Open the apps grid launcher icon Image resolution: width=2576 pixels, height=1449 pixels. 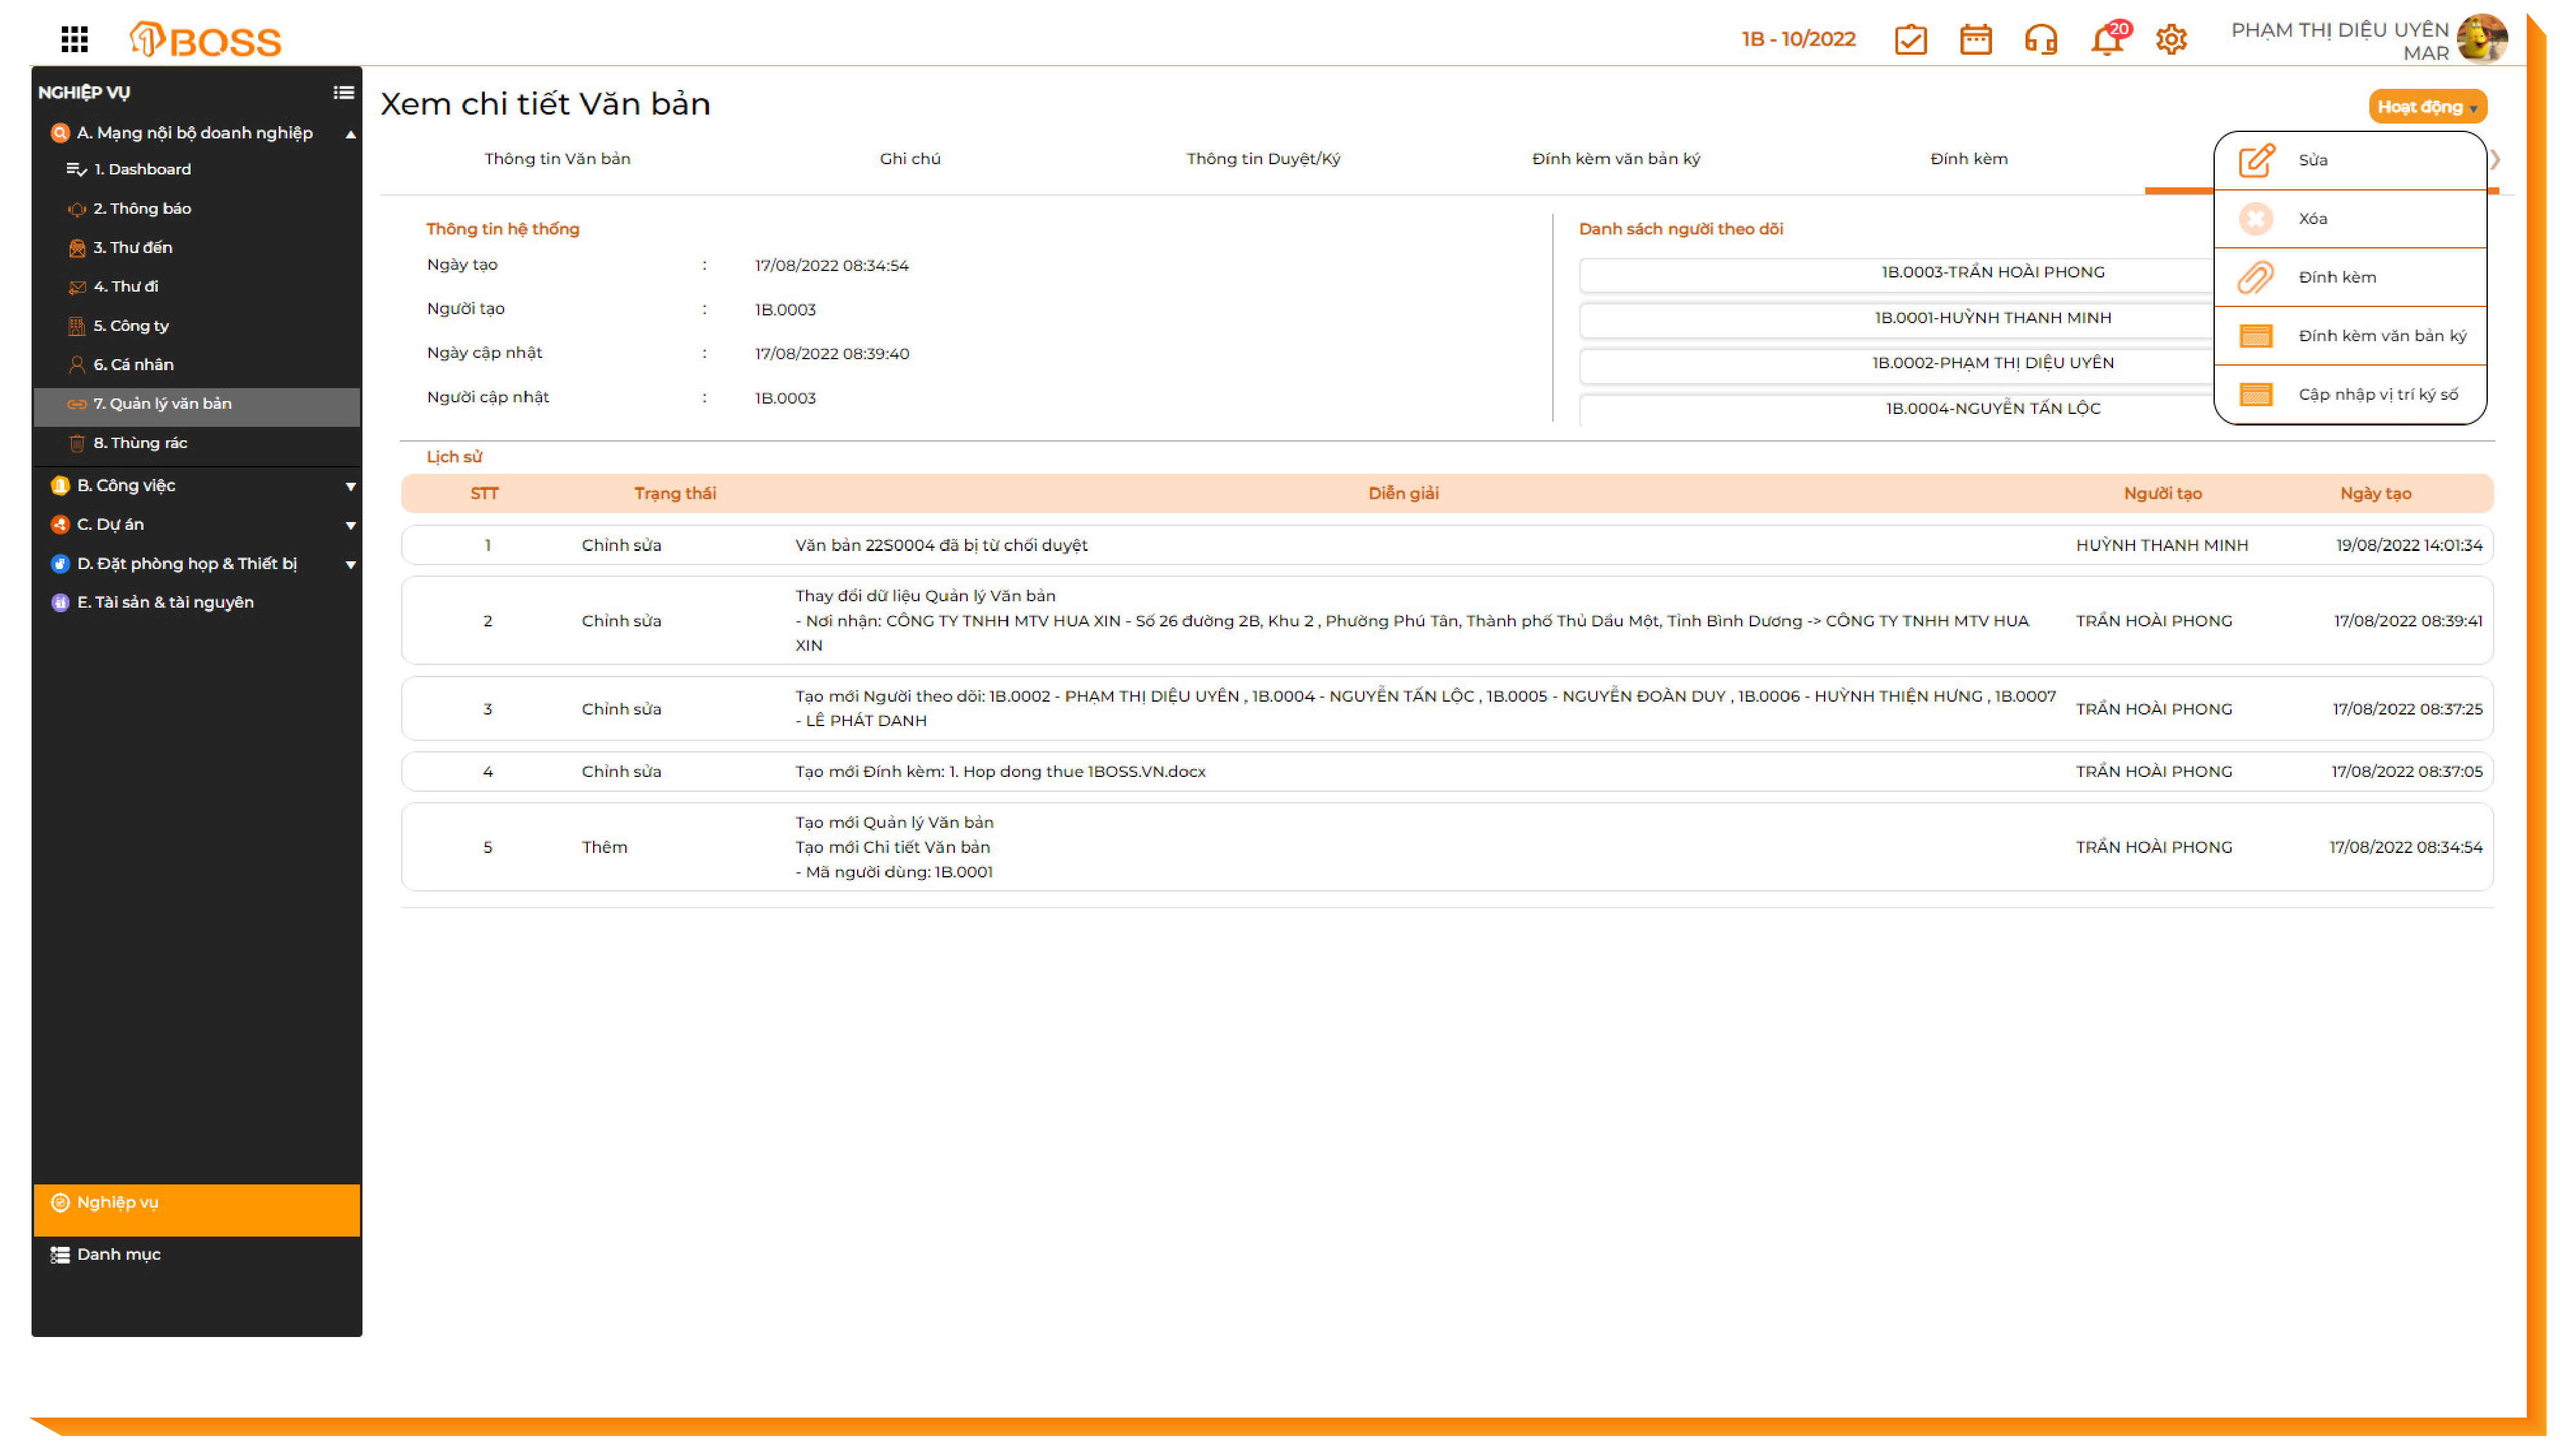(74, 39)
